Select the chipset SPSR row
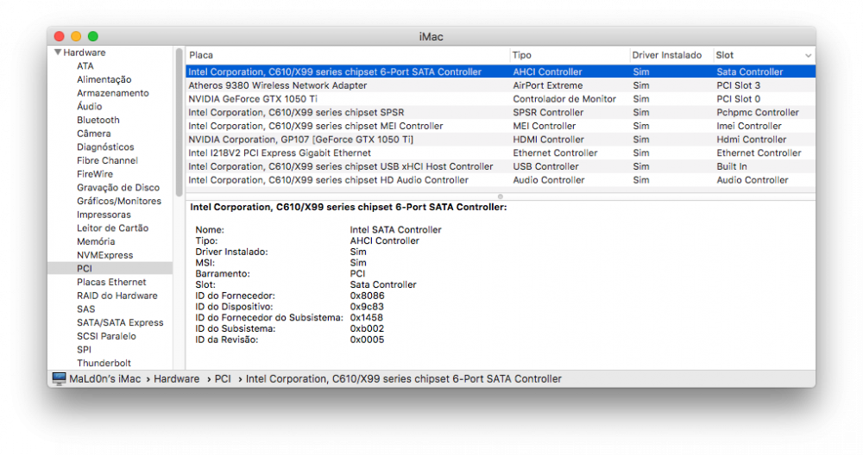 501,113
